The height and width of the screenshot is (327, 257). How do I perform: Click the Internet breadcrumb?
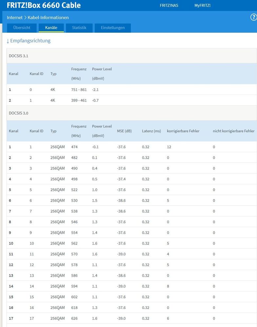[15, 17]
